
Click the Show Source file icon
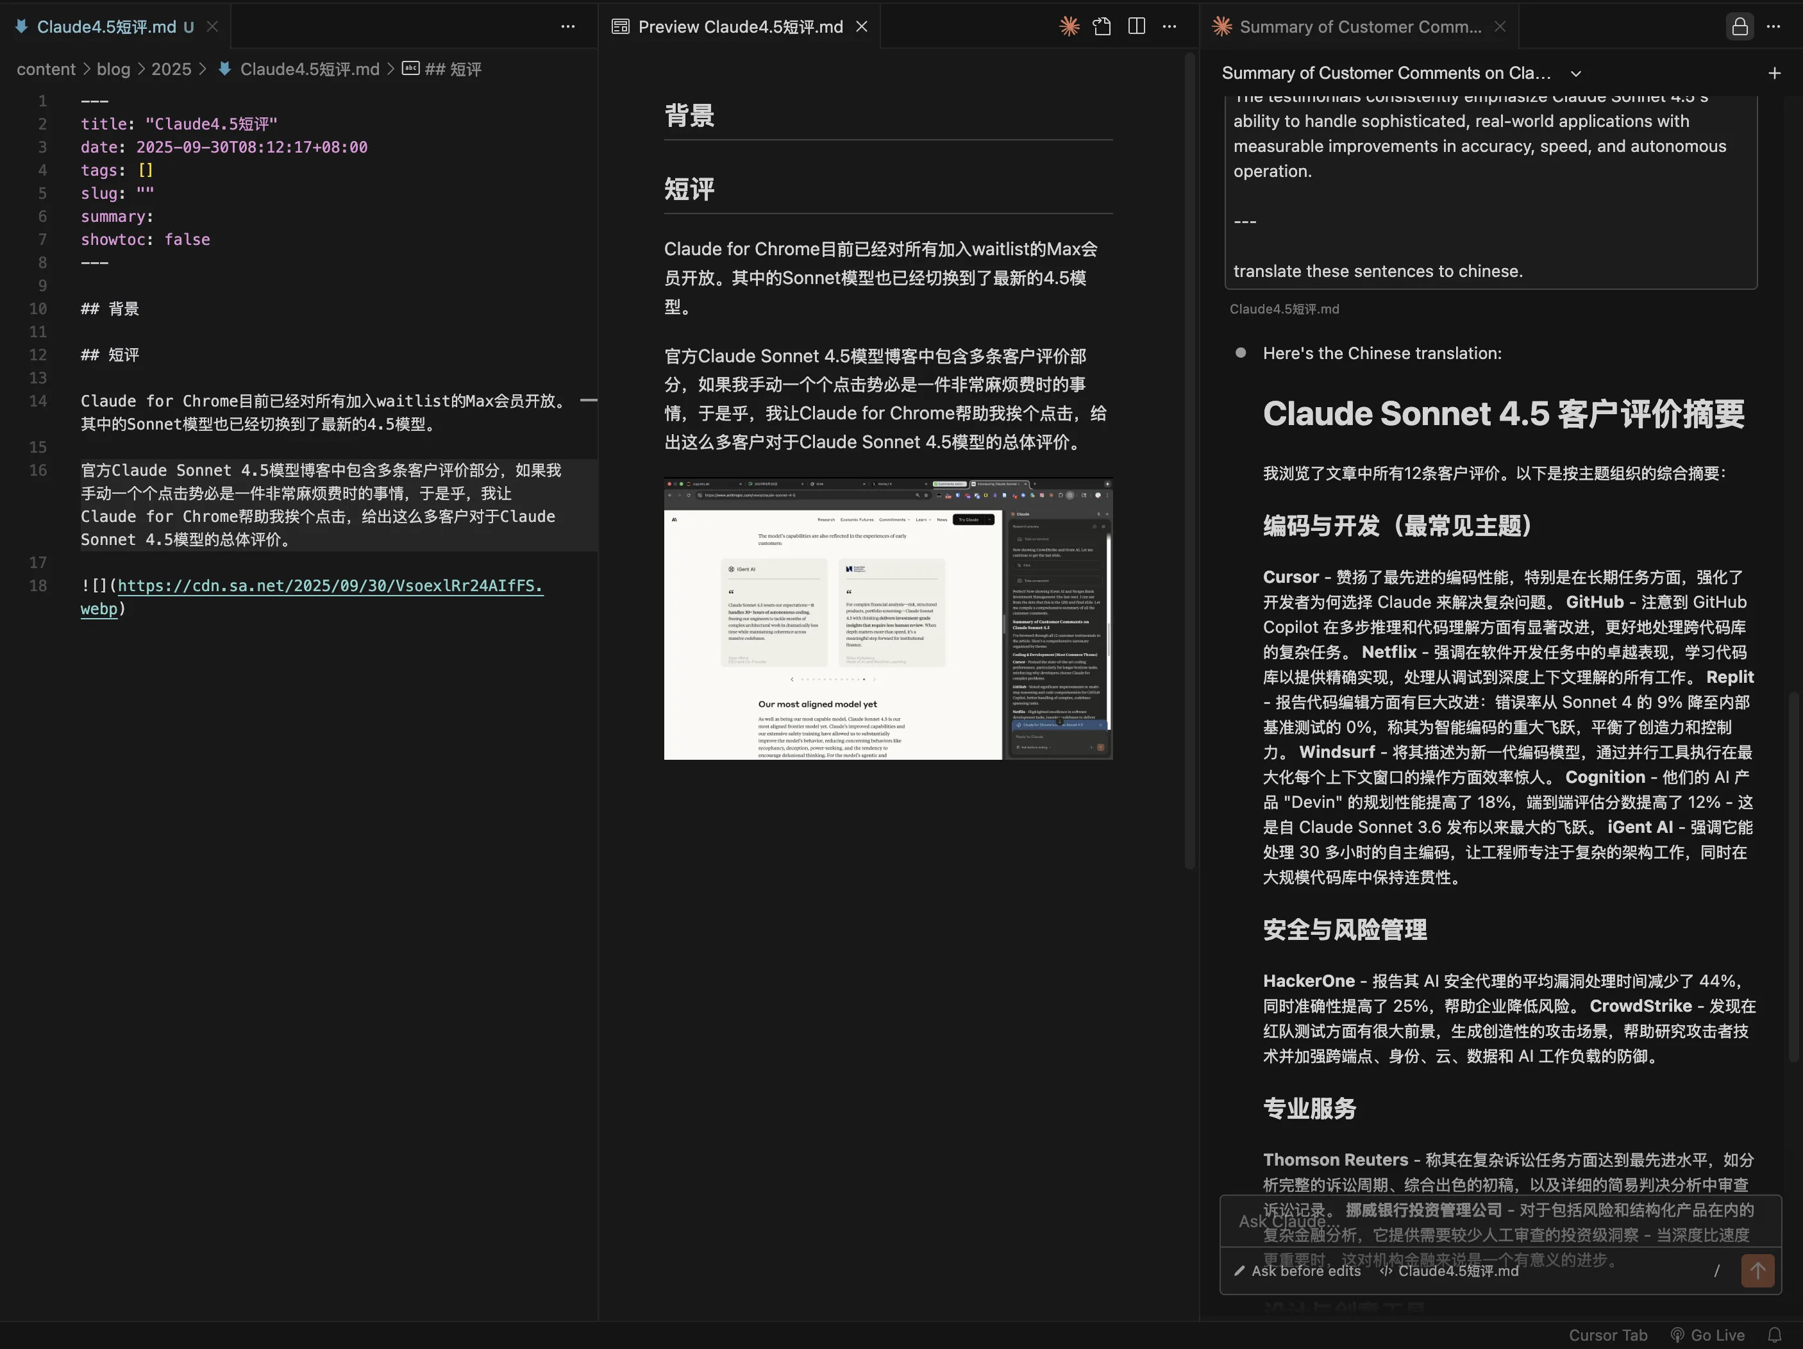pyautogui.click(x=1102, y=26)
